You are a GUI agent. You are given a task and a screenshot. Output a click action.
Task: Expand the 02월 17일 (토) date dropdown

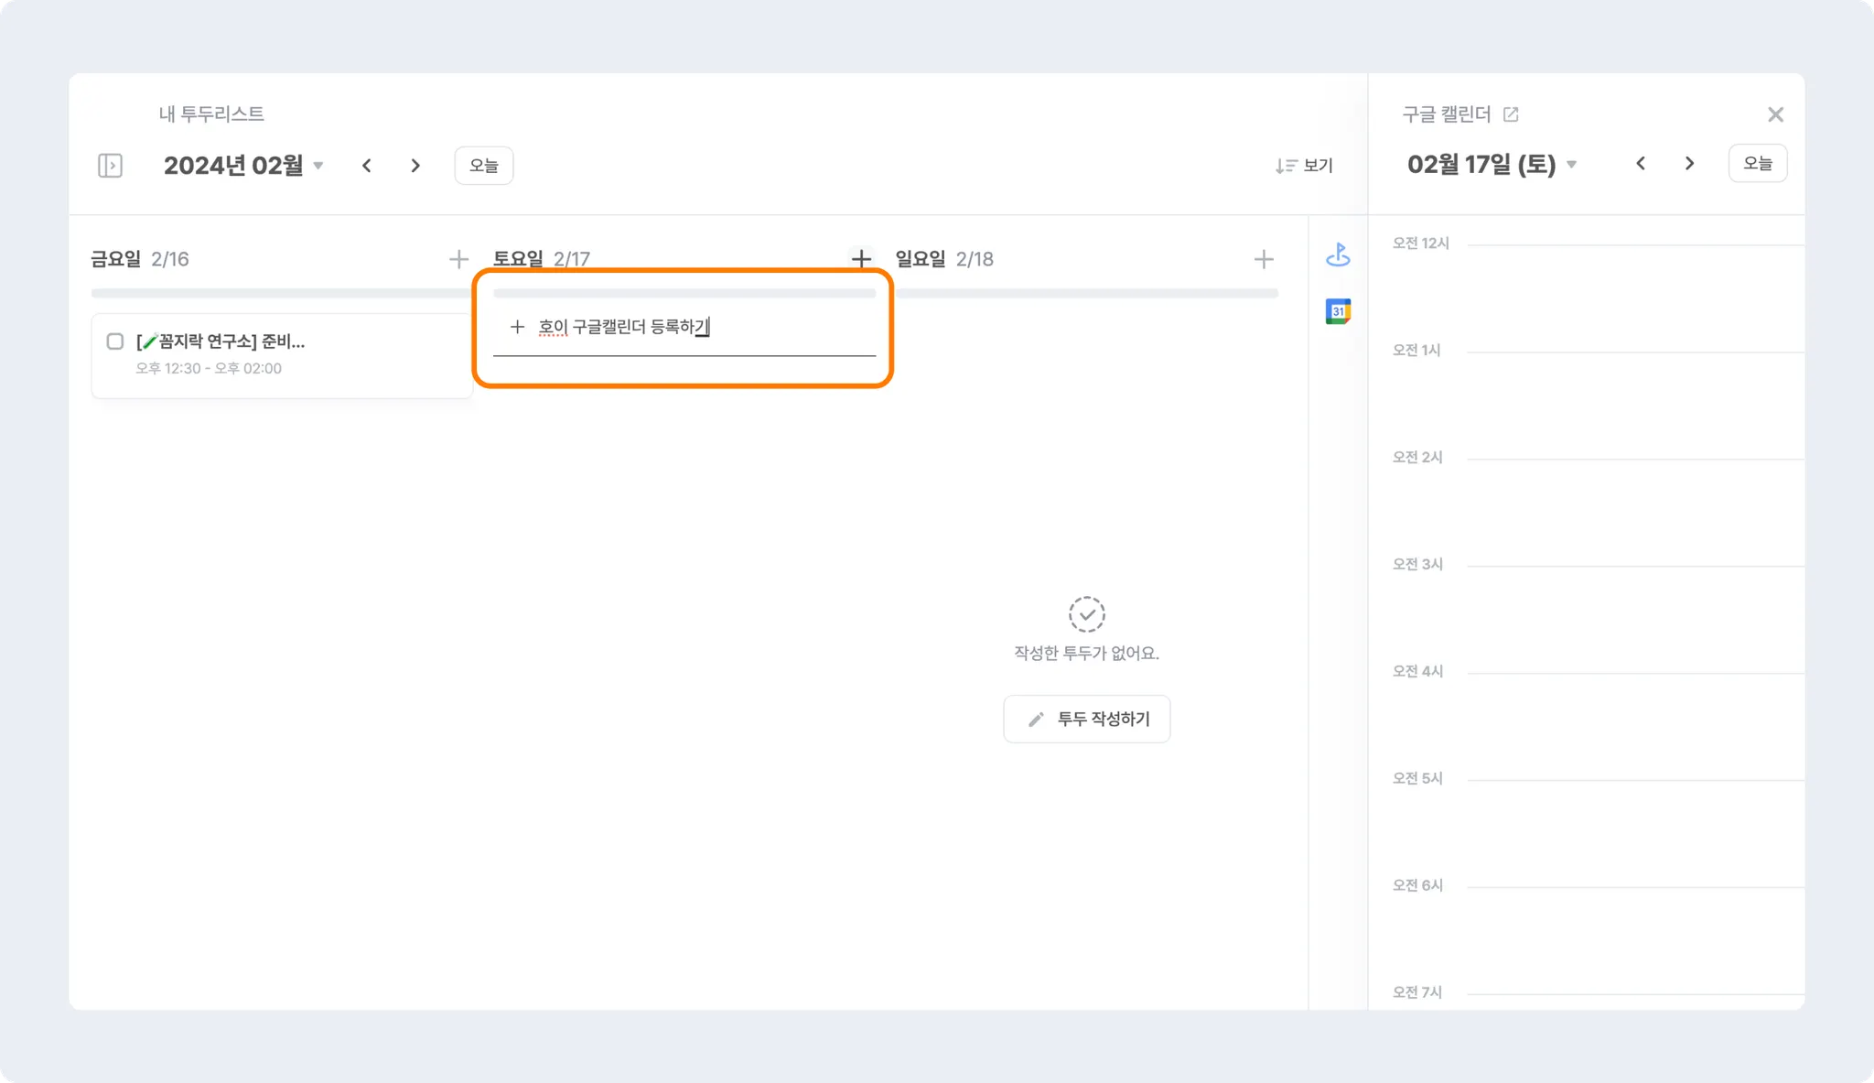click(1571, 165)
